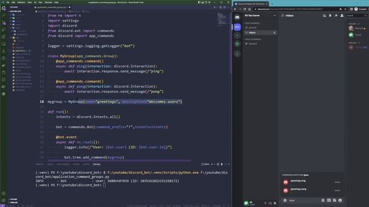Open the Incognito profile button in browser
Viewport: 369px width, 207px height.
tap(361, 9)
